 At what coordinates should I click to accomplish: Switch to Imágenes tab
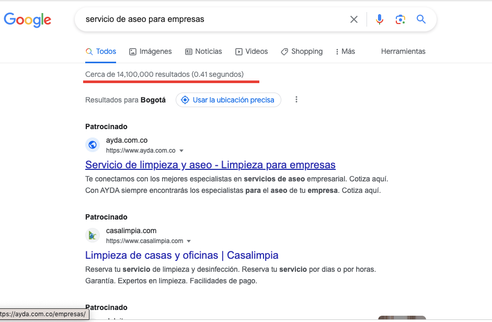[x=151, y=51]
